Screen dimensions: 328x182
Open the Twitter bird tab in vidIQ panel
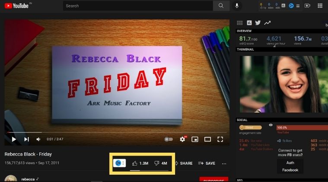click(258, 23)
